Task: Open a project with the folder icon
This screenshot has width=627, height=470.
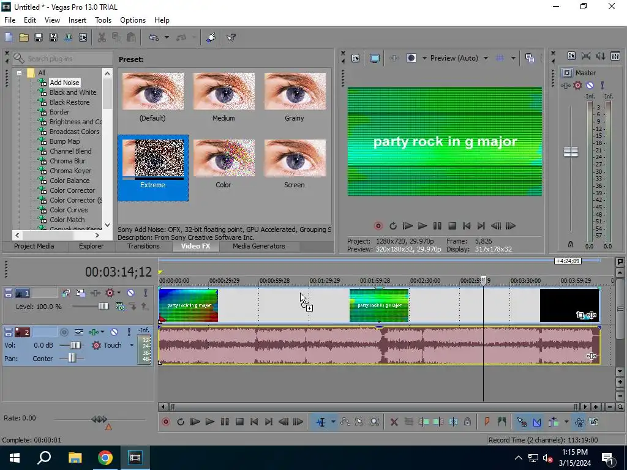Action: (x=24, y=37)
